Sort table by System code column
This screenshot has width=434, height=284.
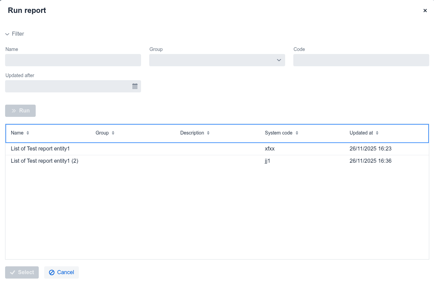point(297,133)
